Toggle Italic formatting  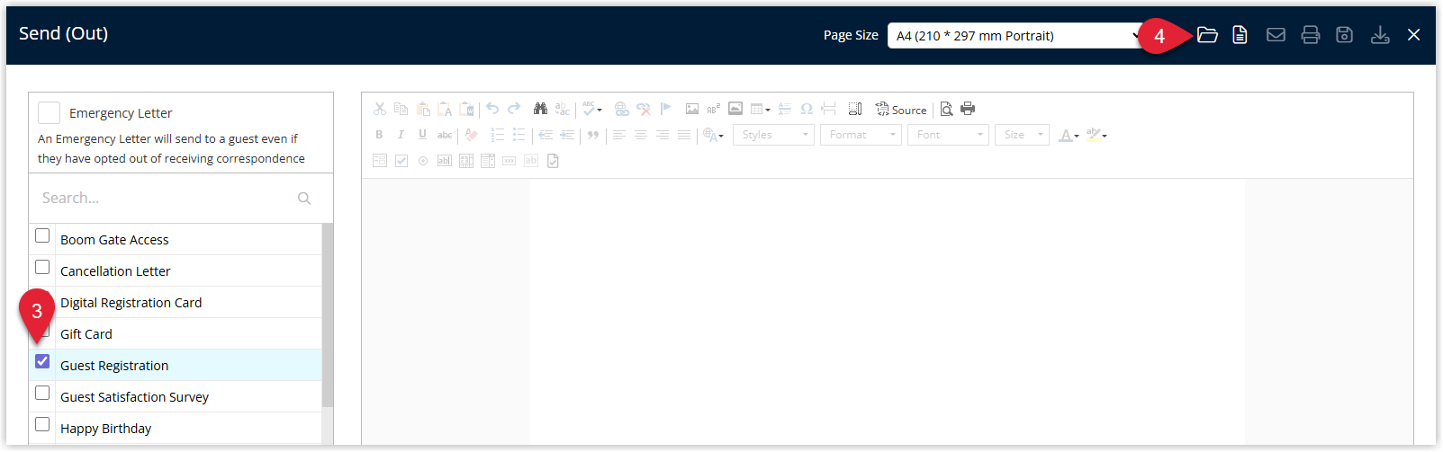(x=401, y=135)
